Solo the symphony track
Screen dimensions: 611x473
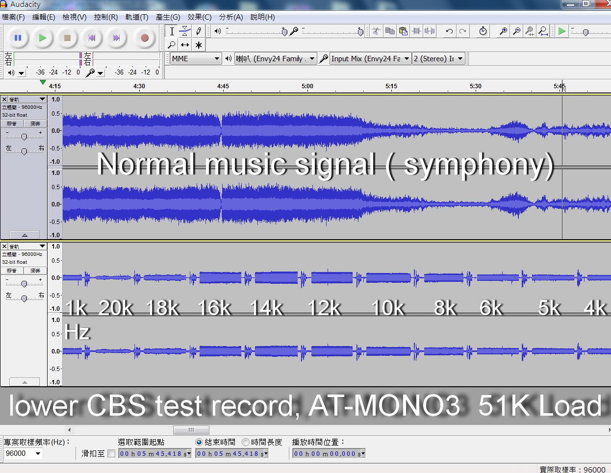(35, 124)
